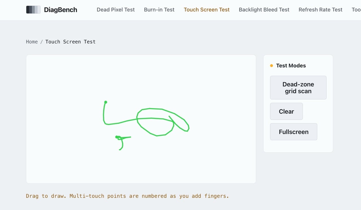The width and height of the screenshot is (361, 210).
Task: Switch to the Refresh Rate Test
Action: point(320,10)
